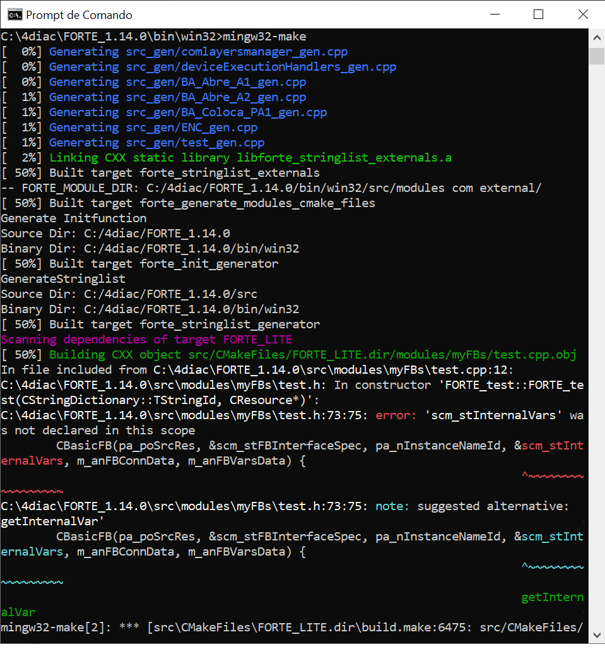The width and height of the screenshot is (605, 649).
Task: Click 'src_gen/test_gen.cpp' text
Action: click(195, 143)
